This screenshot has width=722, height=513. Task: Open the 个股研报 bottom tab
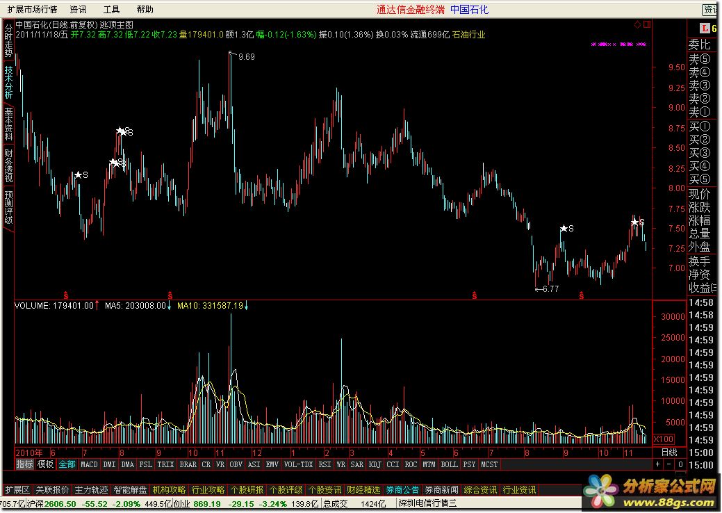pyautogui.click(x=247, y=489)
